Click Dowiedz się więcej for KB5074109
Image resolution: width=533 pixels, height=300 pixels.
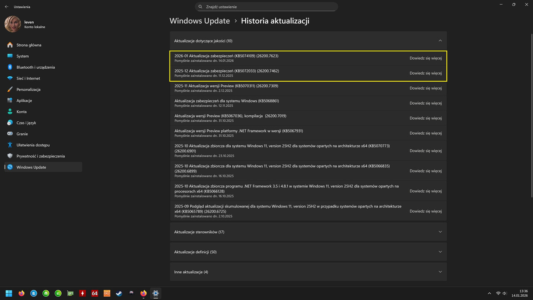tap(426, 58)
